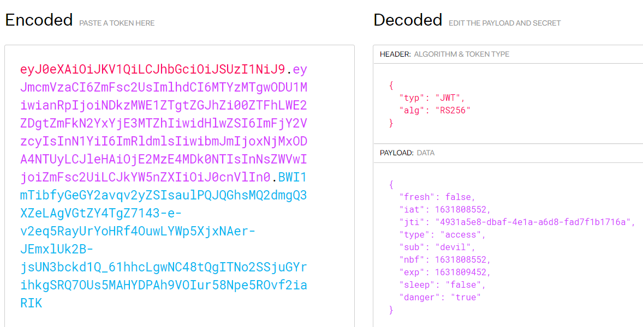Click the "Encoded" heading
This screenshot has height=327, width=643.
[x=39, y=20]
